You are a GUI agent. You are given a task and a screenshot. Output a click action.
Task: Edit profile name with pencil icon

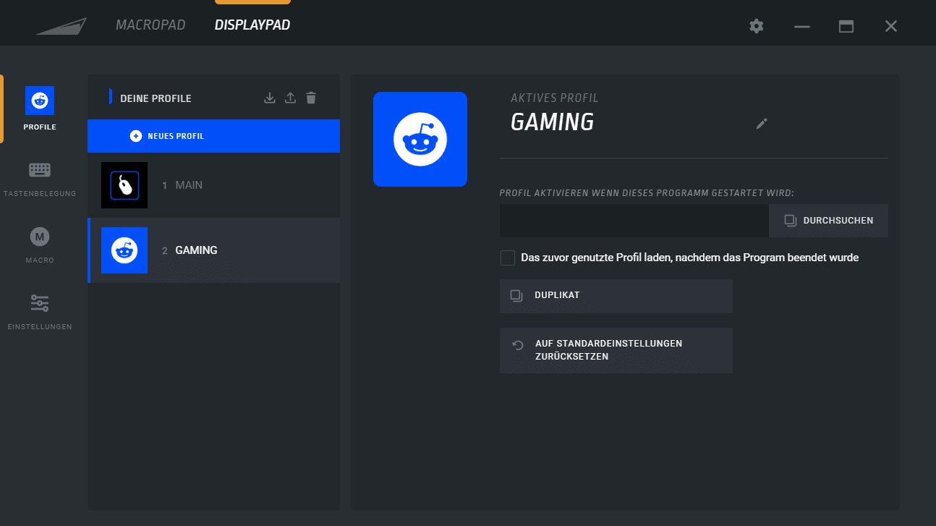[x=761, y=124]
